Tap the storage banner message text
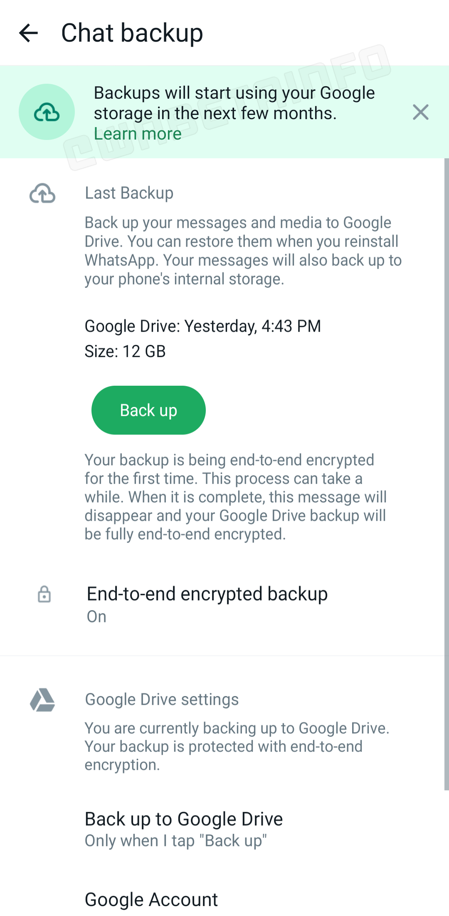449x916 pixels. point(234,103)
